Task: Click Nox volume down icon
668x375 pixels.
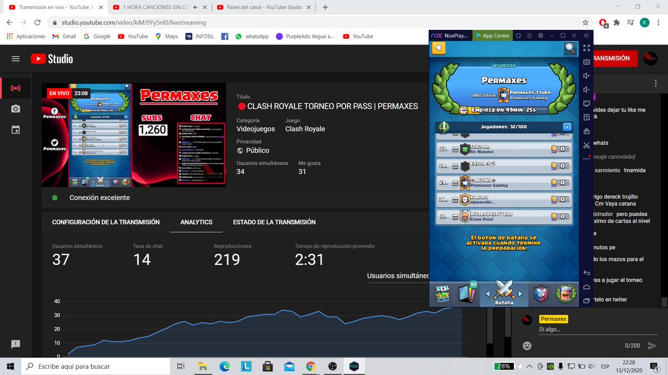Action: pos(586,89)
